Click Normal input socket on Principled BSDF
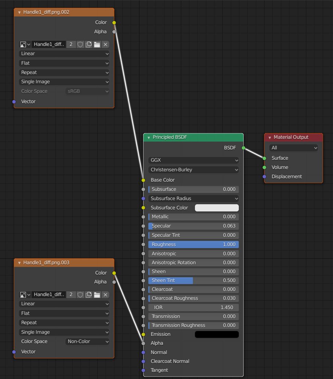Screen dimensions: 333x379 pos(143,352)
